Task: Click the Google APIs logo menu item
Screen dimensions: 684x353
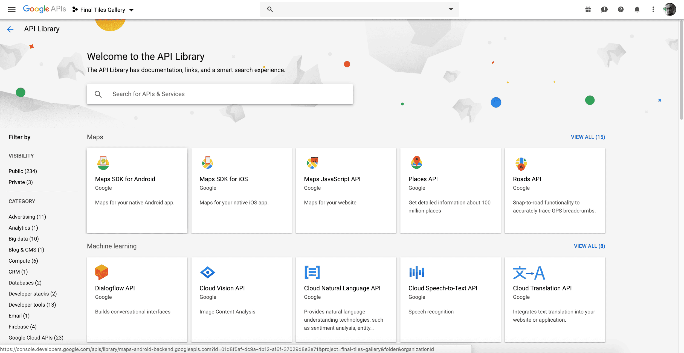Action: click(x=44, y=9)
